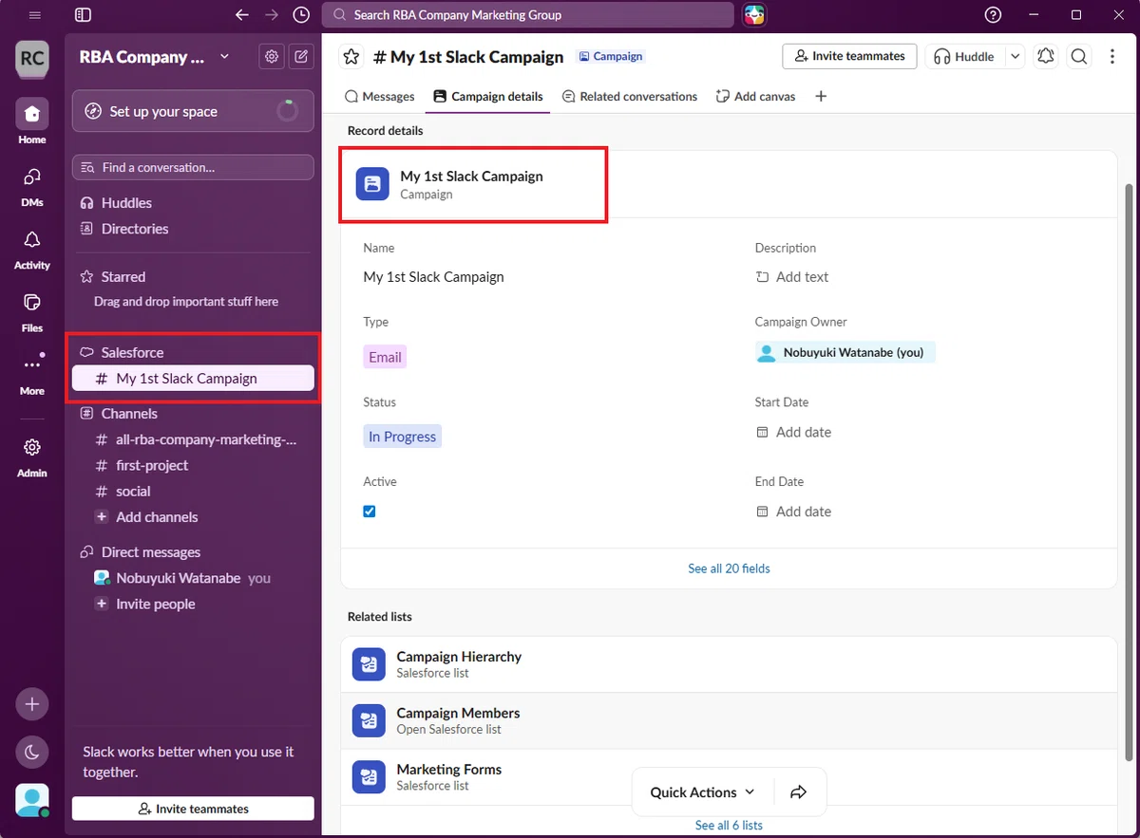Expand the RBA Company workspace menu
Screen dimensions: 1140x838
pyautogui.click(x=155, y=57)
